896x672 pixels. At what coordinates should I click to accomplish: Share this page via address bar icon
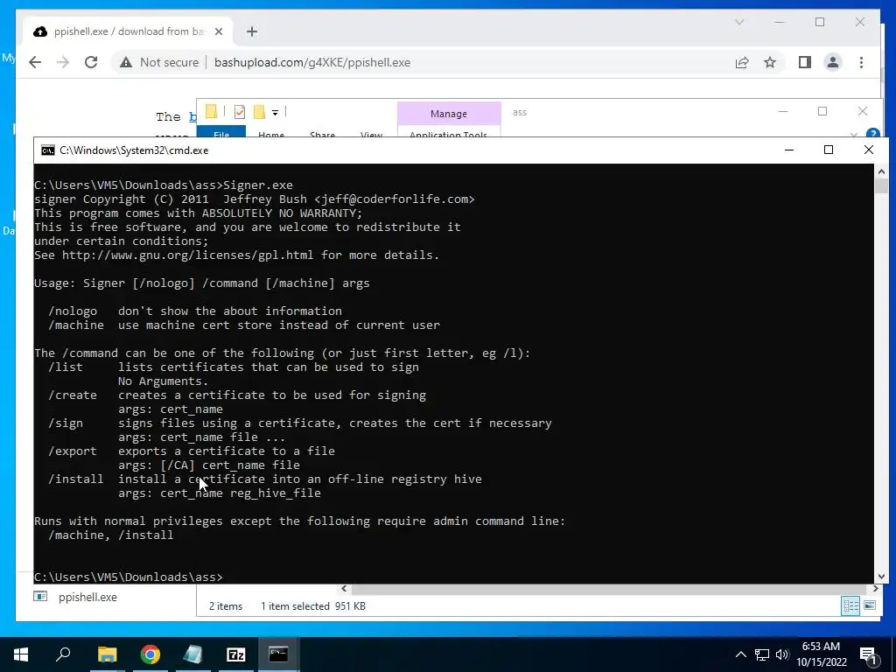click(x=742, y=62)
